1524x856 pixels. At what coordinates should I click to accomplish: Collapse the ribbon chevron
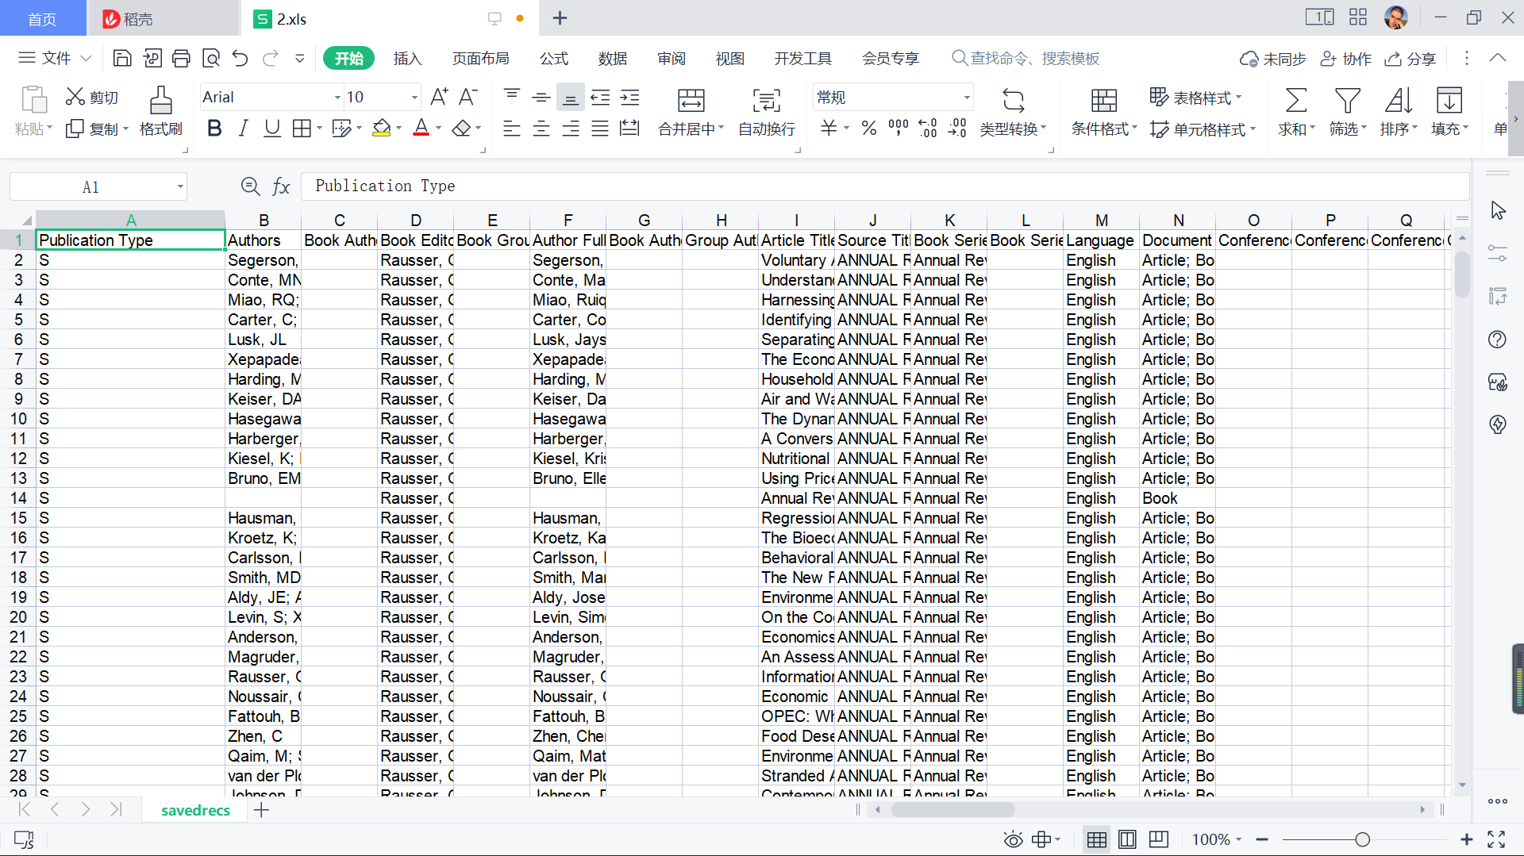1498,58
